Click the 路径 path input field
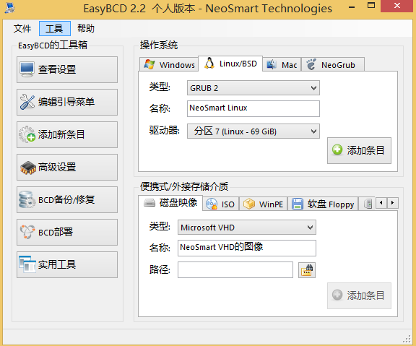The height and width of the screenshot is (346, 416). pyautogui.click(x=235, y=269)
